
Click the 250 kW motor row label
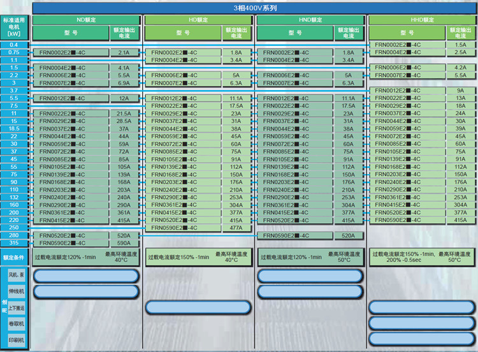pos(14,228)
